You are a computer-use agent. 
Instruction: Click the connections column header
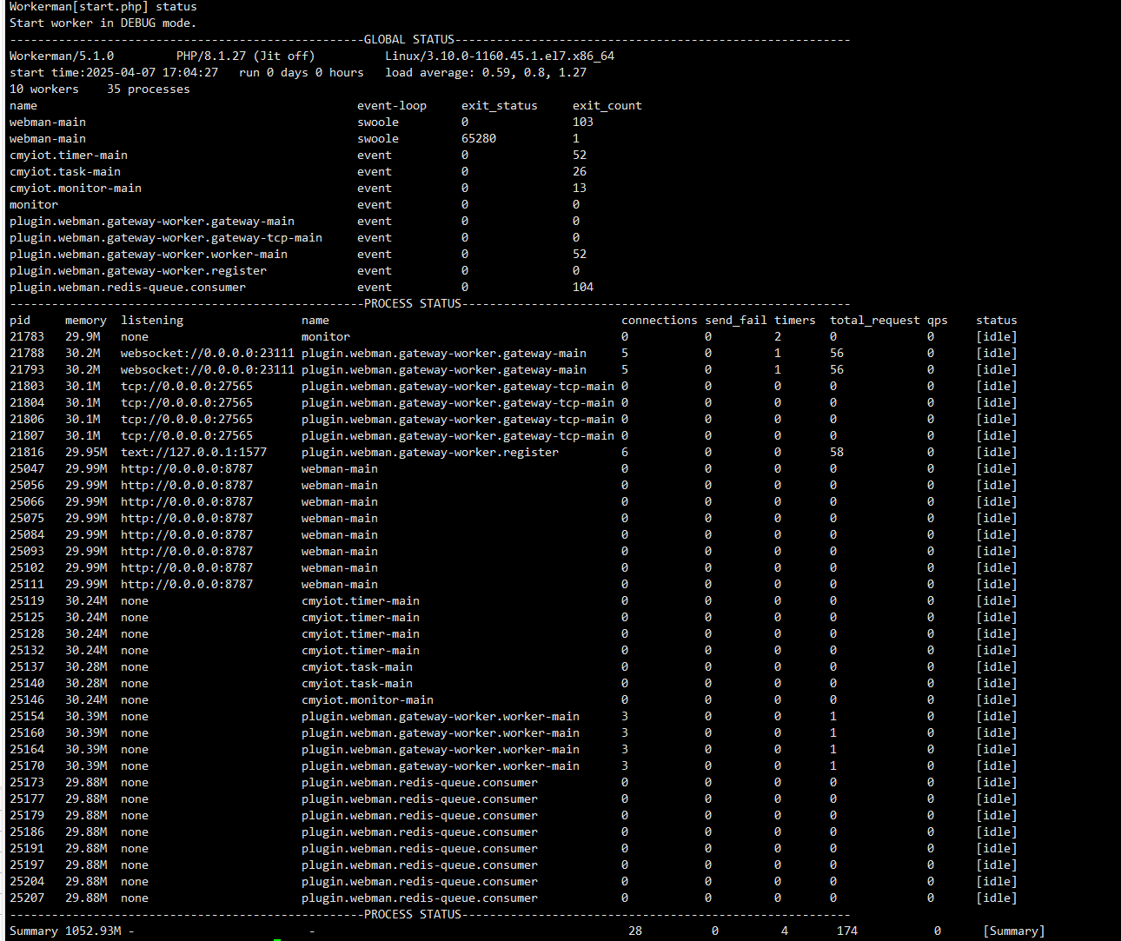660,320
